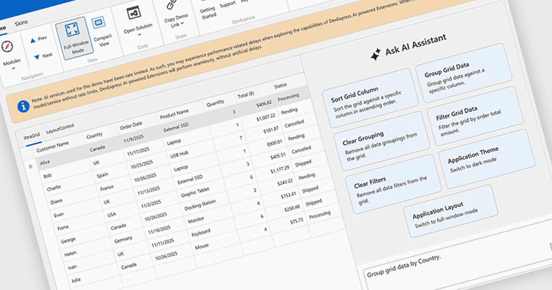Select the Alice customer cell
This screenshot has width=552, height=290.
click(45, 162)
